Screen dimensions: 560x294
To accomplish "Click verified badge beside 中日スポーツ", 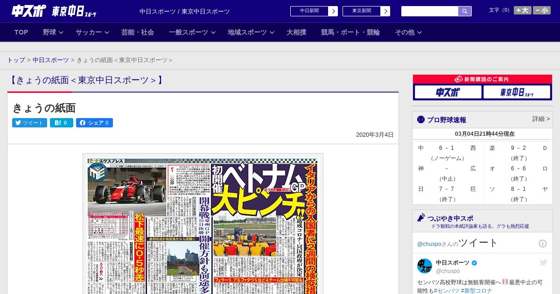I will tap(475, 263).
